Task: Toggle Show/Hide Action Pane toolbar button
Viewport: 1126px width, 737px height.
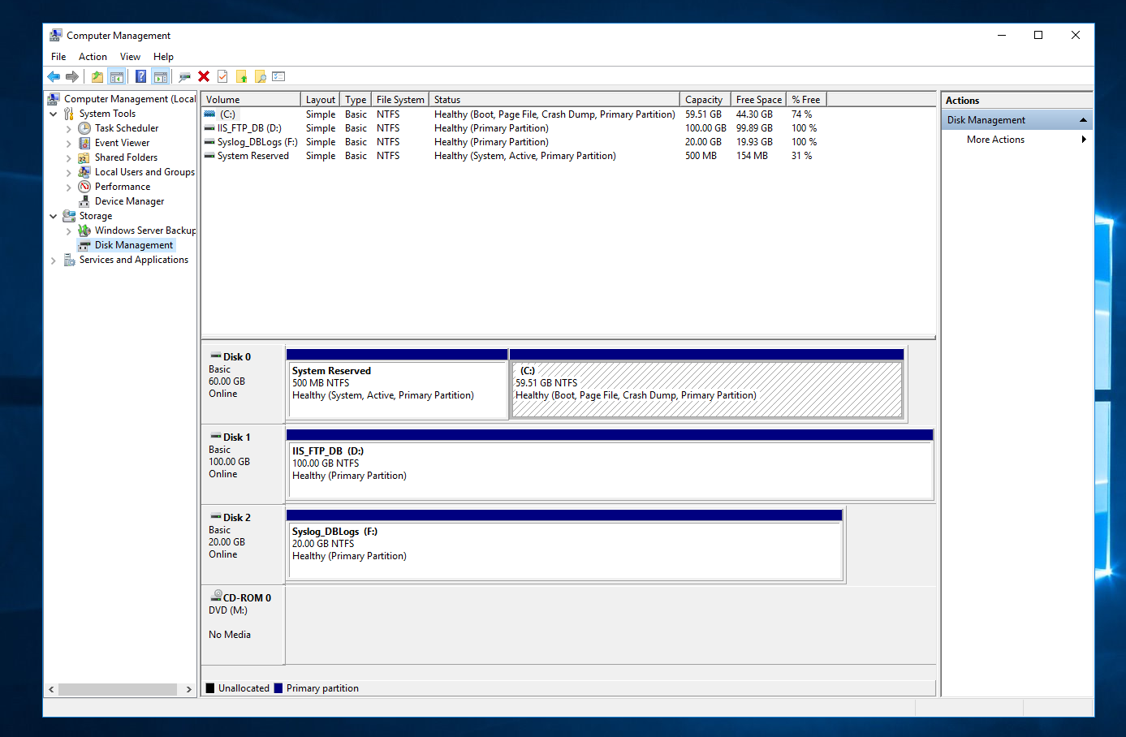Action: (161, 76)
